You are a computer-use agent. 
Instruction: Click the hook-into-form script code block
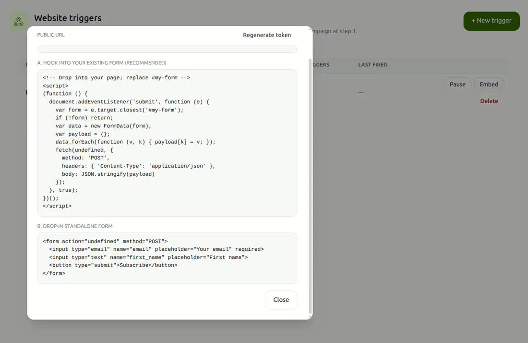click(167, 143)
